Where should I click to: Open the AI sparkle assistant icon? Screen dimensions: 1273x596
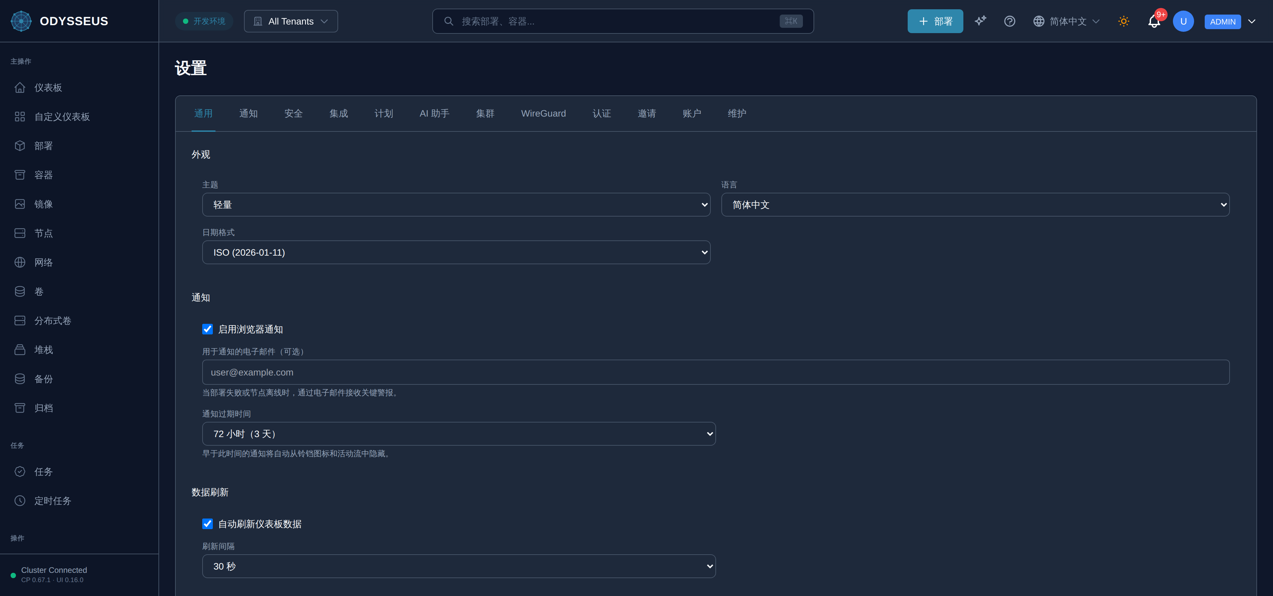pos(981,21)
